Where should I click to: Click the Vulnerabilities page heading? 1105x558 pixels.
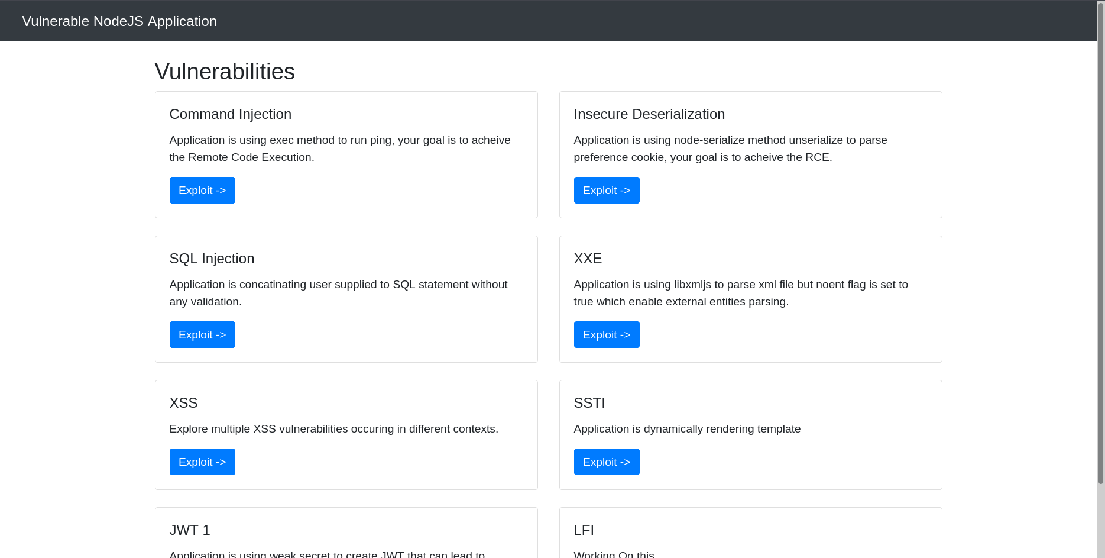click(224, 71)
